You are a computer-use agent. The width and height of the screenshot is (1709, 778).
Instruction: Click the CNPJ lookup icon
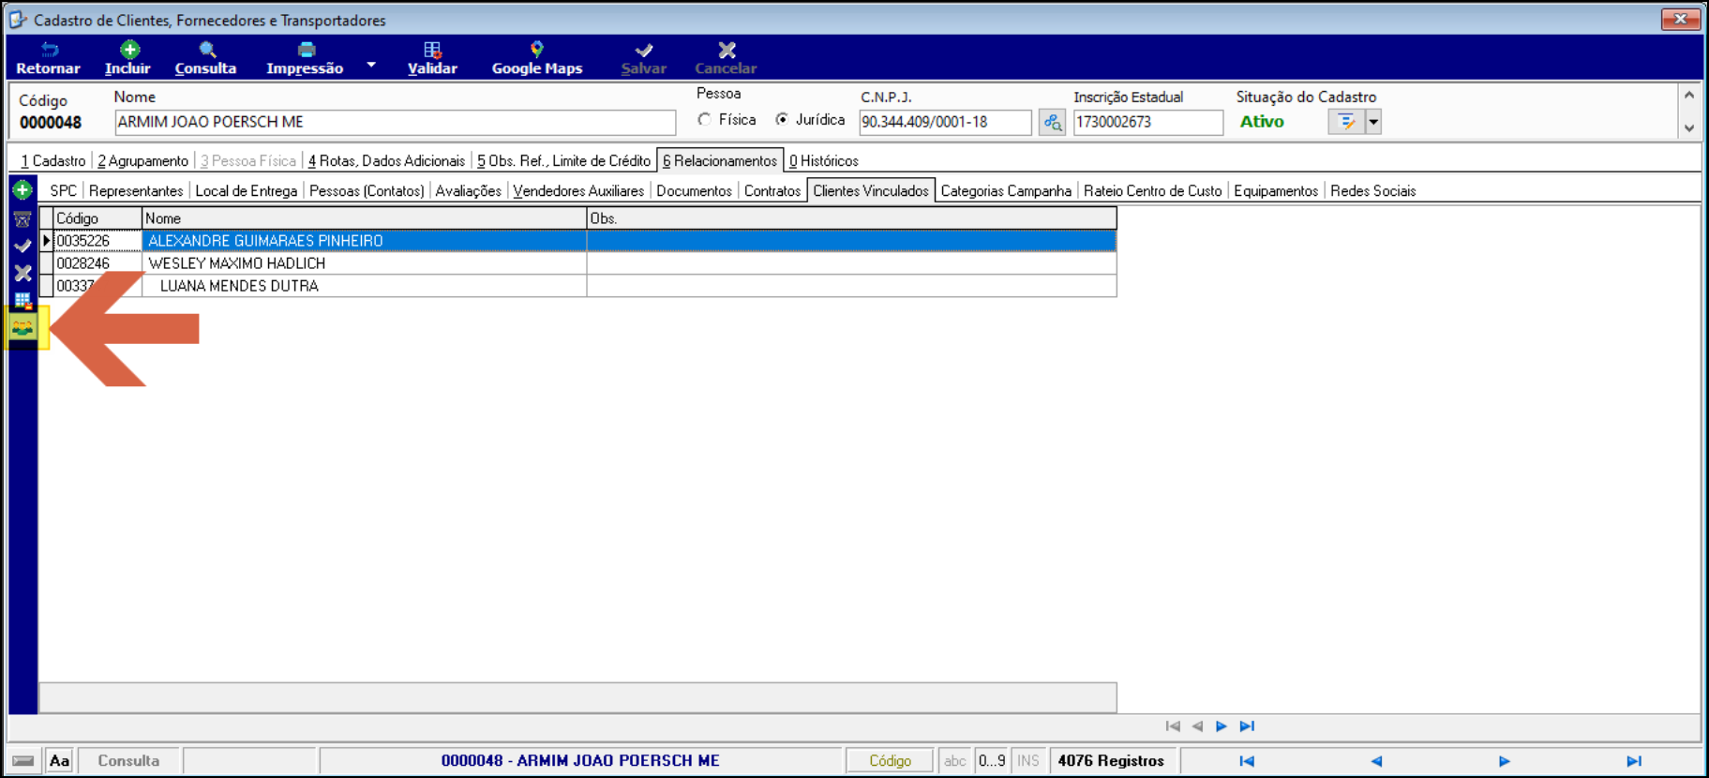pyautogui.click(x=1052, y=122)
